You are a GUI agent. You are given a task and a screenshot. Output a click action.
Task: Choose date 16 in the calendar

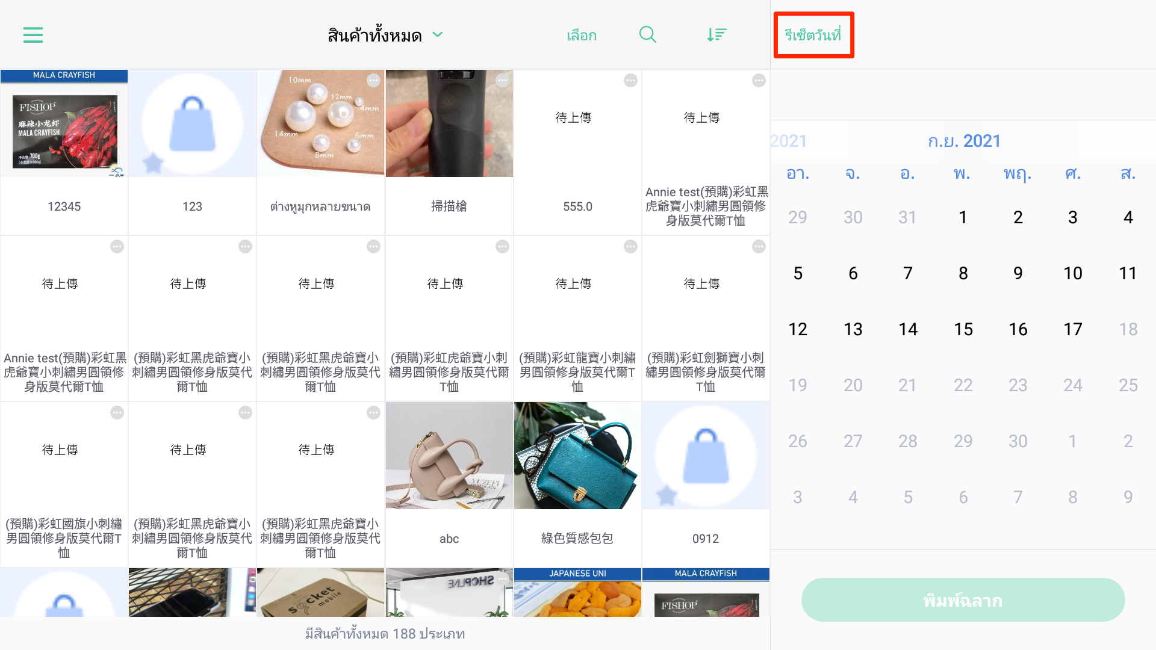(x=1018, y=329)
